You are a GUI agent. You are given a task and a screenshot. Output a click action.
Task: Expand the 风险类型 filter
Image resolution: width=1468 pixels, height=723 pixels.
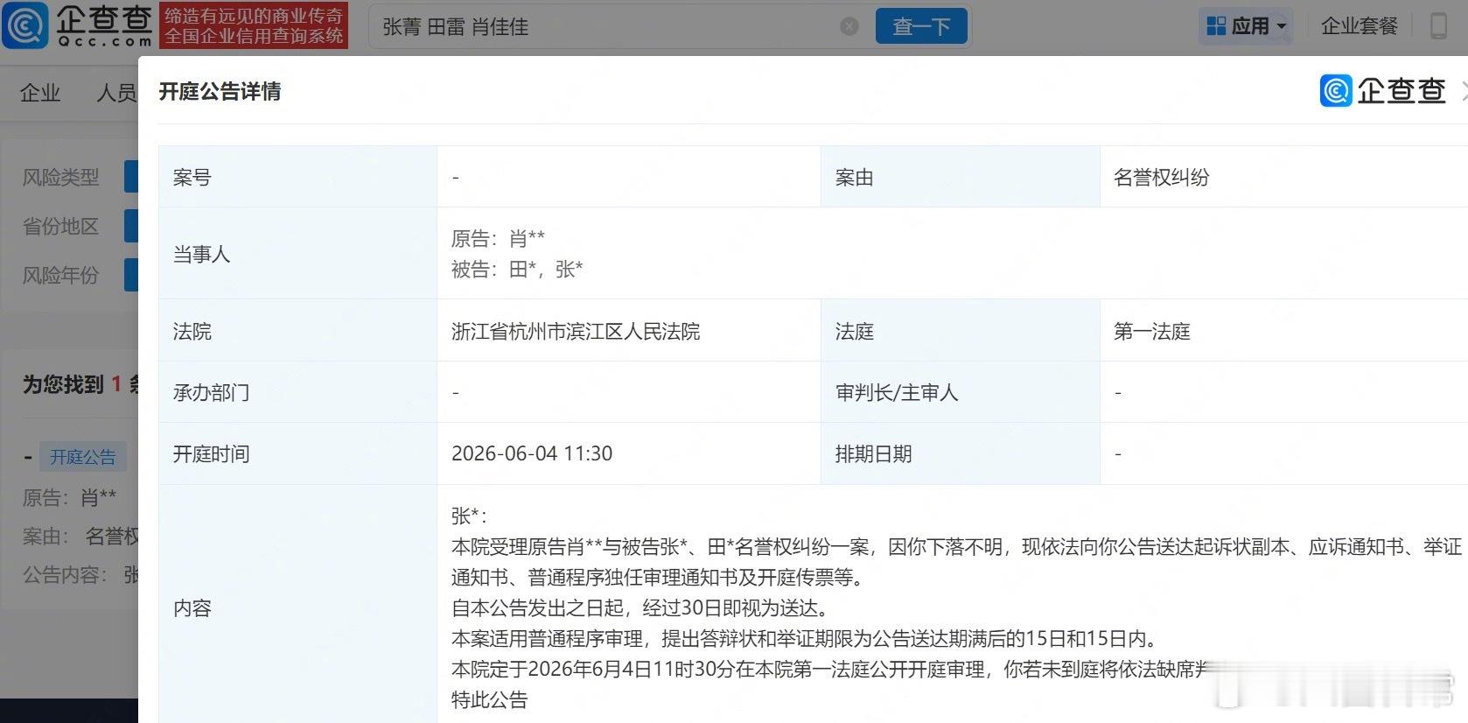click(x=60, y=178)
